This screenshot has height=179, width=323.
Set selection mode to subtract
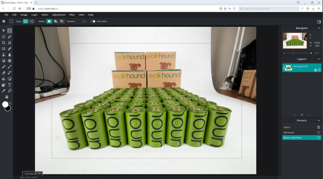(62, 21)
